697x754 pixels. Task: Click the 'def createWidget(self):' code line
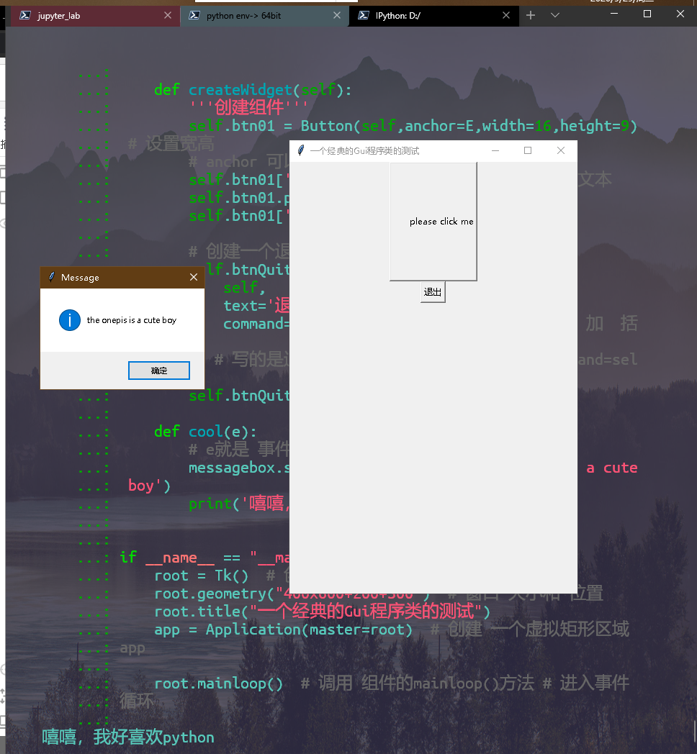pos(253,90)
